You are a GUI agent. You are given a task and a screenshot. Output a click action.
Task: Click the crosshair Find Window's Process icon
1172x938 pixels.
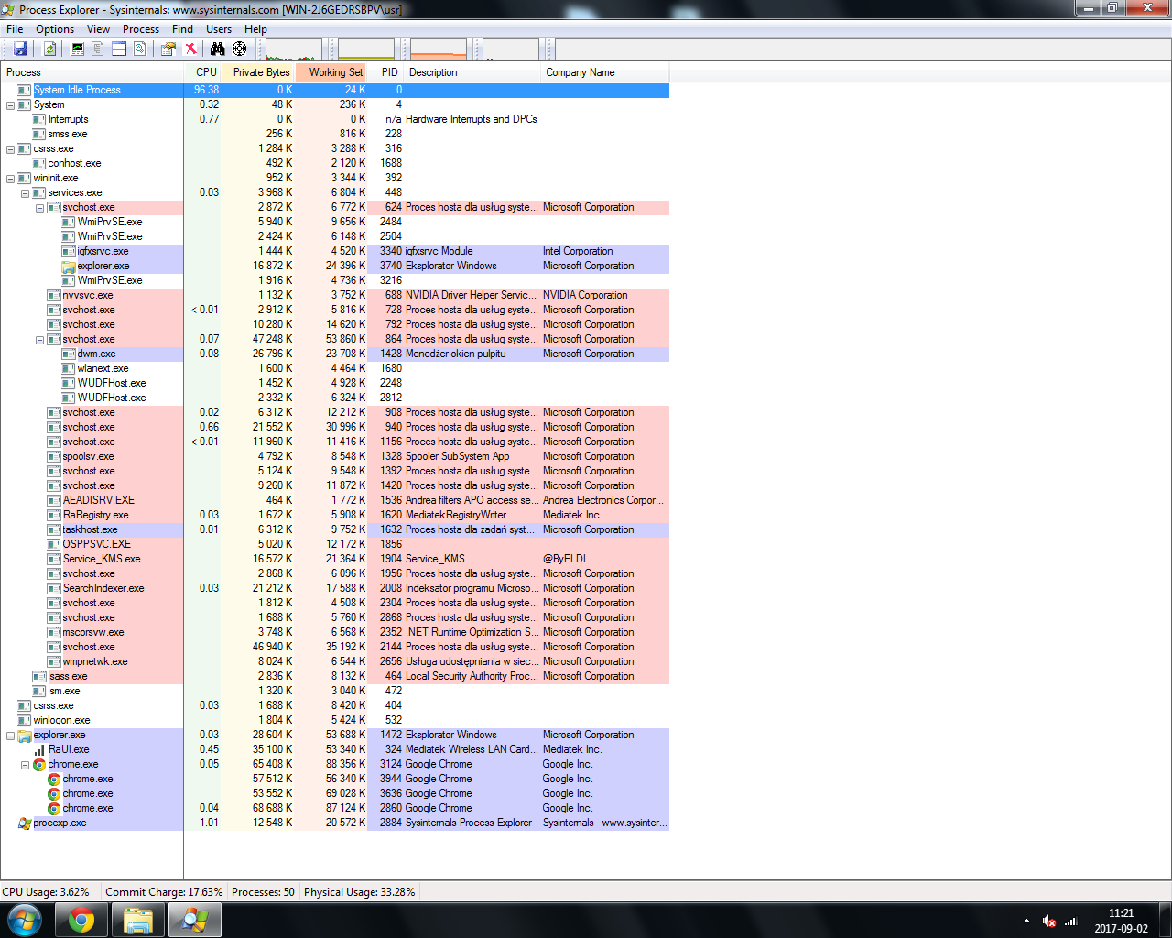coord(240,49)
